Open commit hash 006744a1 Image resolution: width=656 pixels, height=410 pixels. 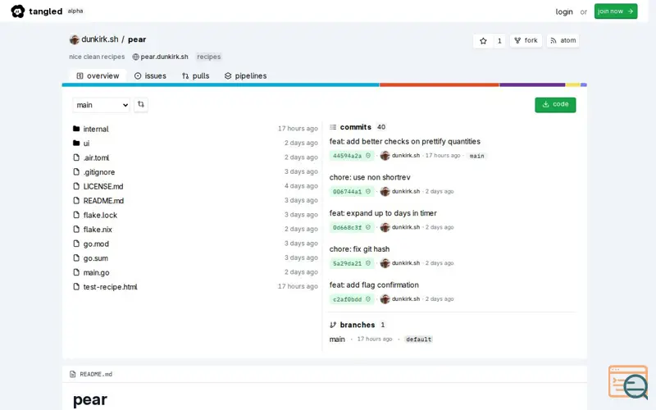click(347, 192)
